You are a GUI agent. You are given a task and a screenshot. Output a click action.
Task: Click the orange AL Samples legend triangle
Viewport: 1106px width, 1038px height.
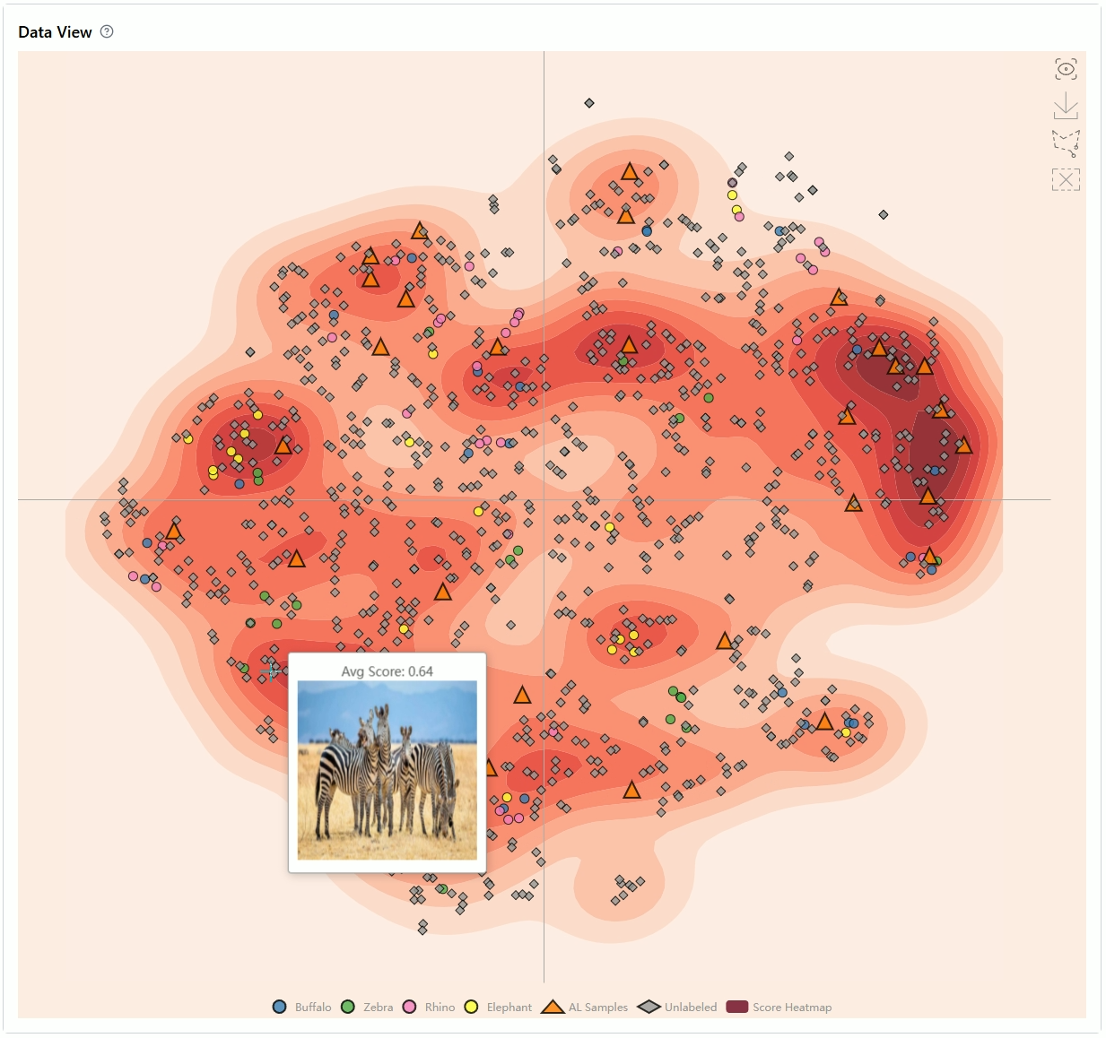[553, 1007]
